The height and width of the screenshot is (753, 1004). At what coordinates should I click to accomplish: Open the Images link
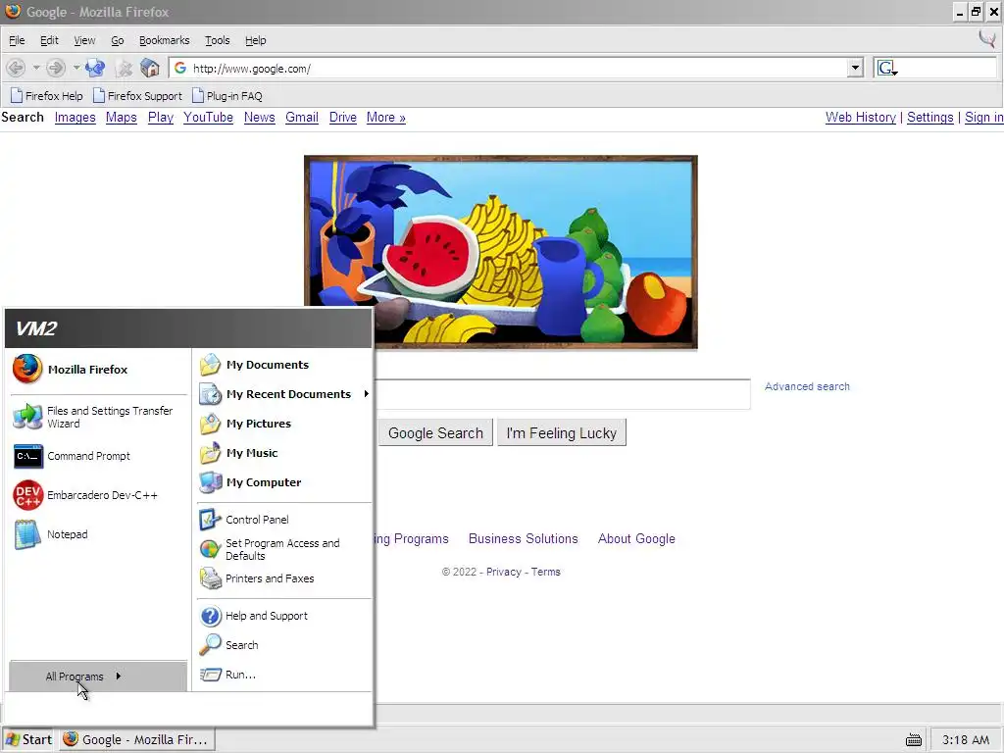click(75, 118)
